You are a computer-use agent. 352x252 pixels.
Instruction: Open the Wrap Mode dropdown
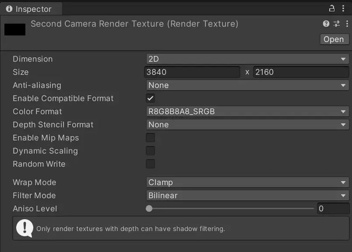pos(247,183)
